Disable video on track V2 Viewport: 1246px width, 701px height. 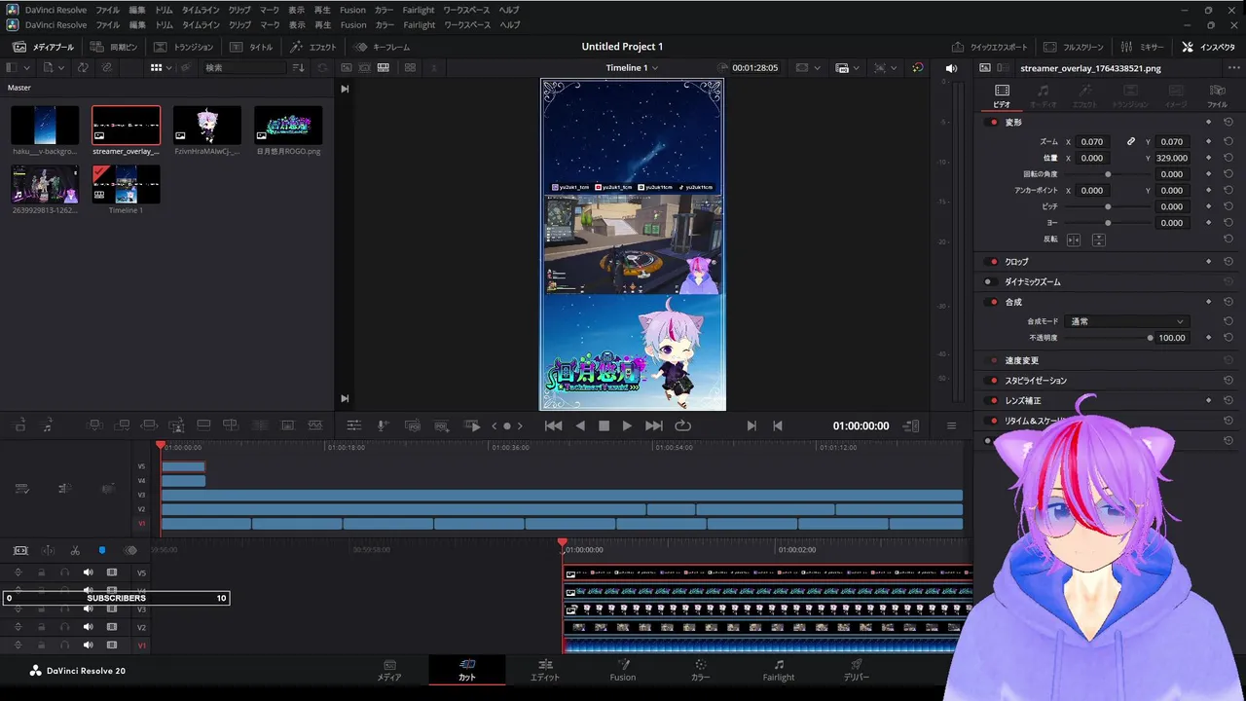(x=112, y=627)
